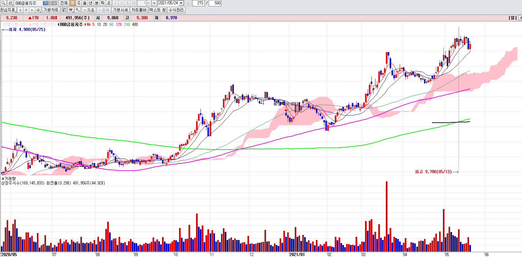Screen dimensions: 522x257
Task: Click the next arrow playback button
Action: (x=32, y=10)
